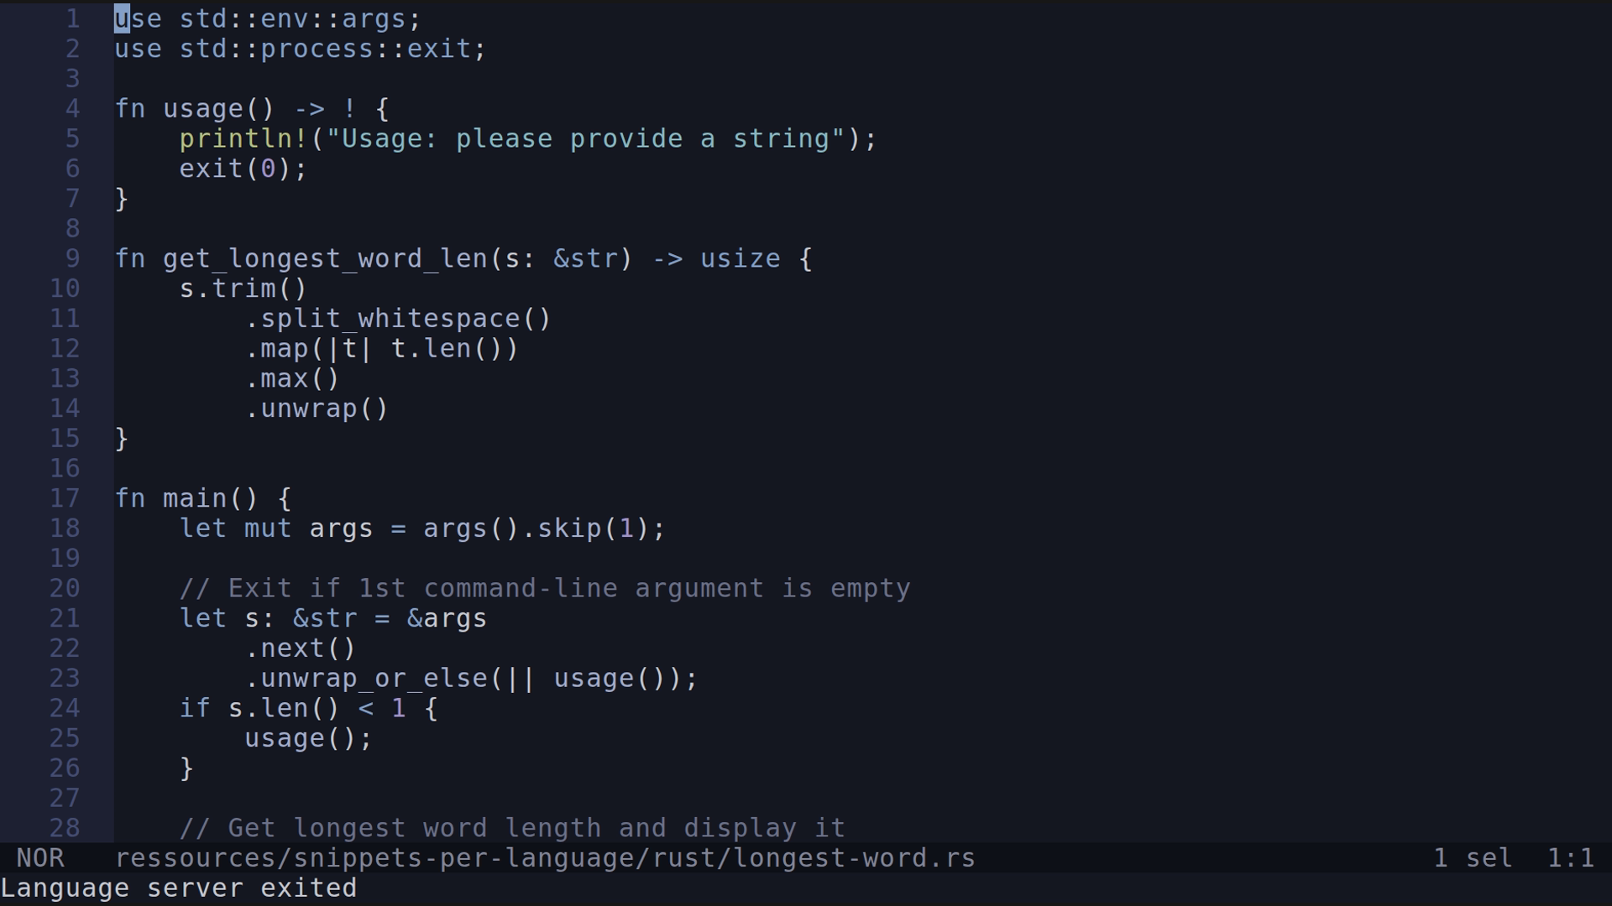Click line number 28 in the gutter
This screenshot has width=1612, height=906.
(65, 829)
